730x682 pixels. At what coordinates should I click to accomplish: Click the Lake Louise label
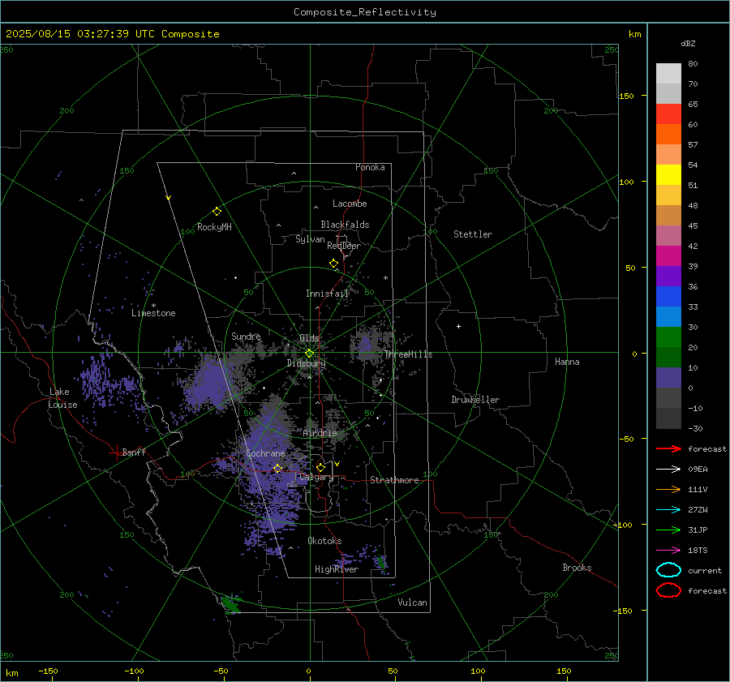(x=62, y=398)
